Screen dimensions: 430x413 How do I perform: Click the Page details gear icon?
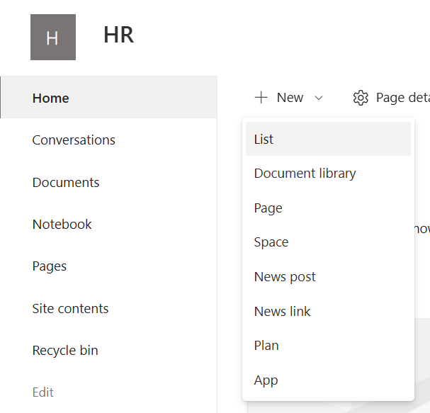click(361, 98)
